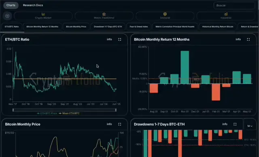
Task: Click the May 01 positive return bar
Action: tap(247, 79)
